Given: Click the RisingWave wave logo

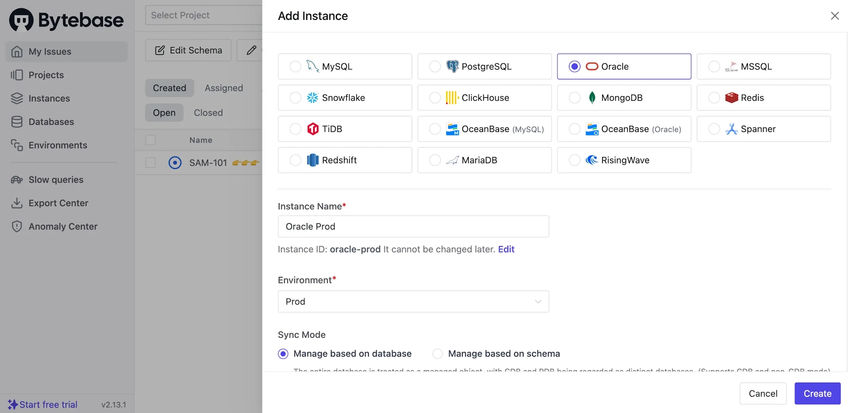Looking at the screenshot, I should pyautogui.click(x=592, y=160).
